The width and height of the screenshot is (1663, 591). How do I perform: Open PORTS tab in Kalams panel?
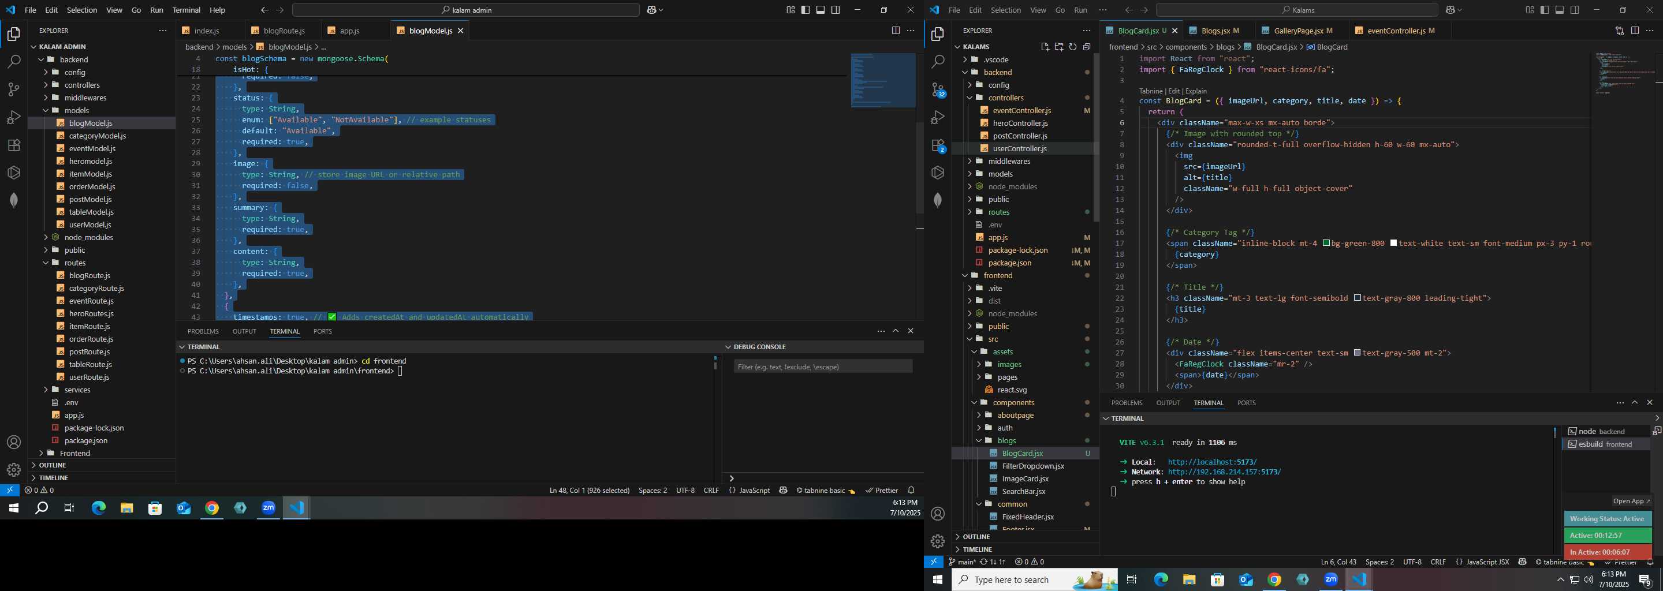pos(1246,403)
